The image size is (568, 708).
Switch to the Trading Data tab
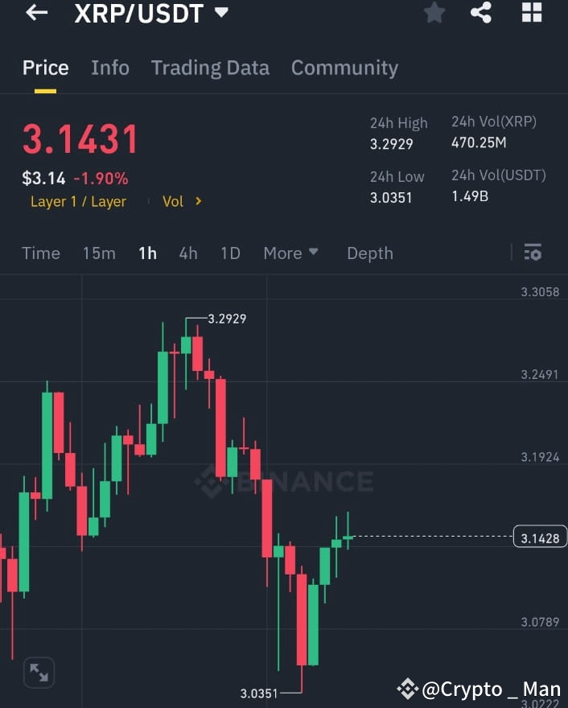click(210, 68)
